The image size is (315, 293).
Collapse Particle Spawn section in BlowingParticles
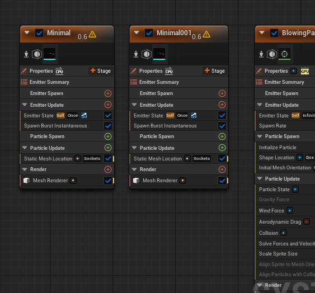260,136
